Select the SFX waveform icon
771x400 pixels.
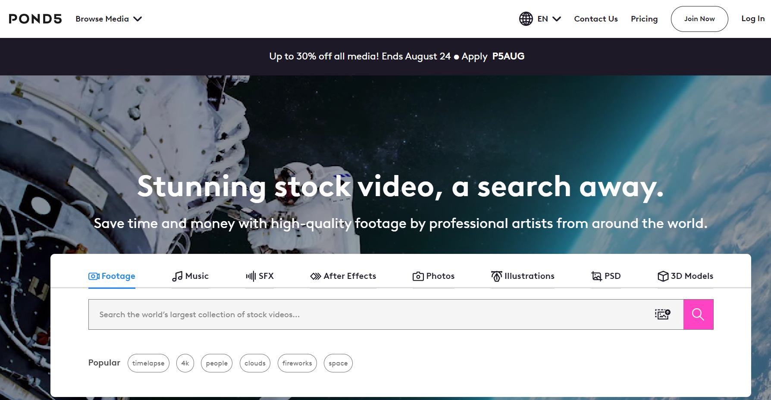point(251,276)
